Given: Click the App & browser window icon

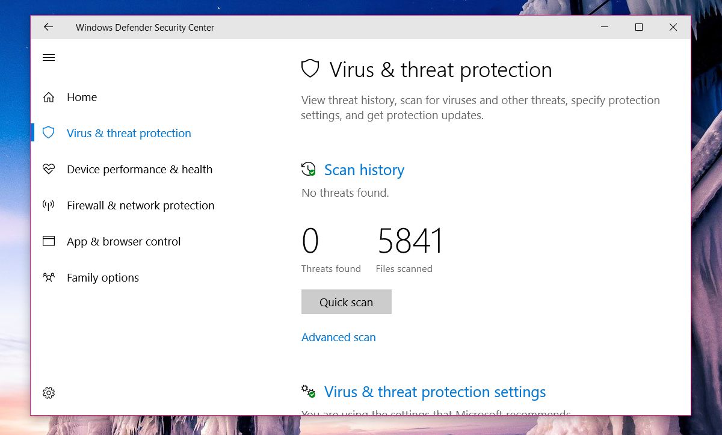Looking at the screenshot, I should (49, 241).
